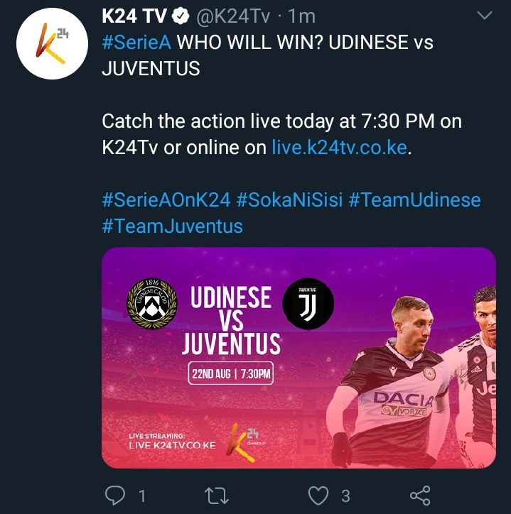The width and height of the screenshot is (511, 514).
Task: Open the 1m tweet timestamp
Action: (x=301, y=16)
